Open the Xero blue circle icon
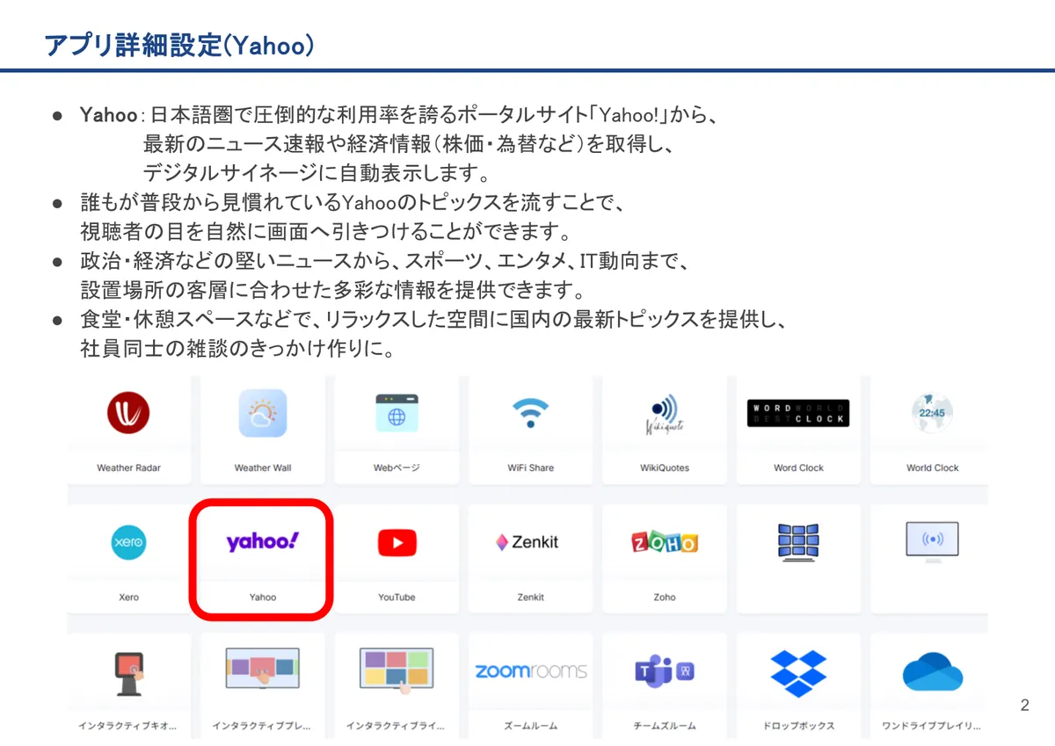This screenshot has height=746, width=1055. click(128, 542)
